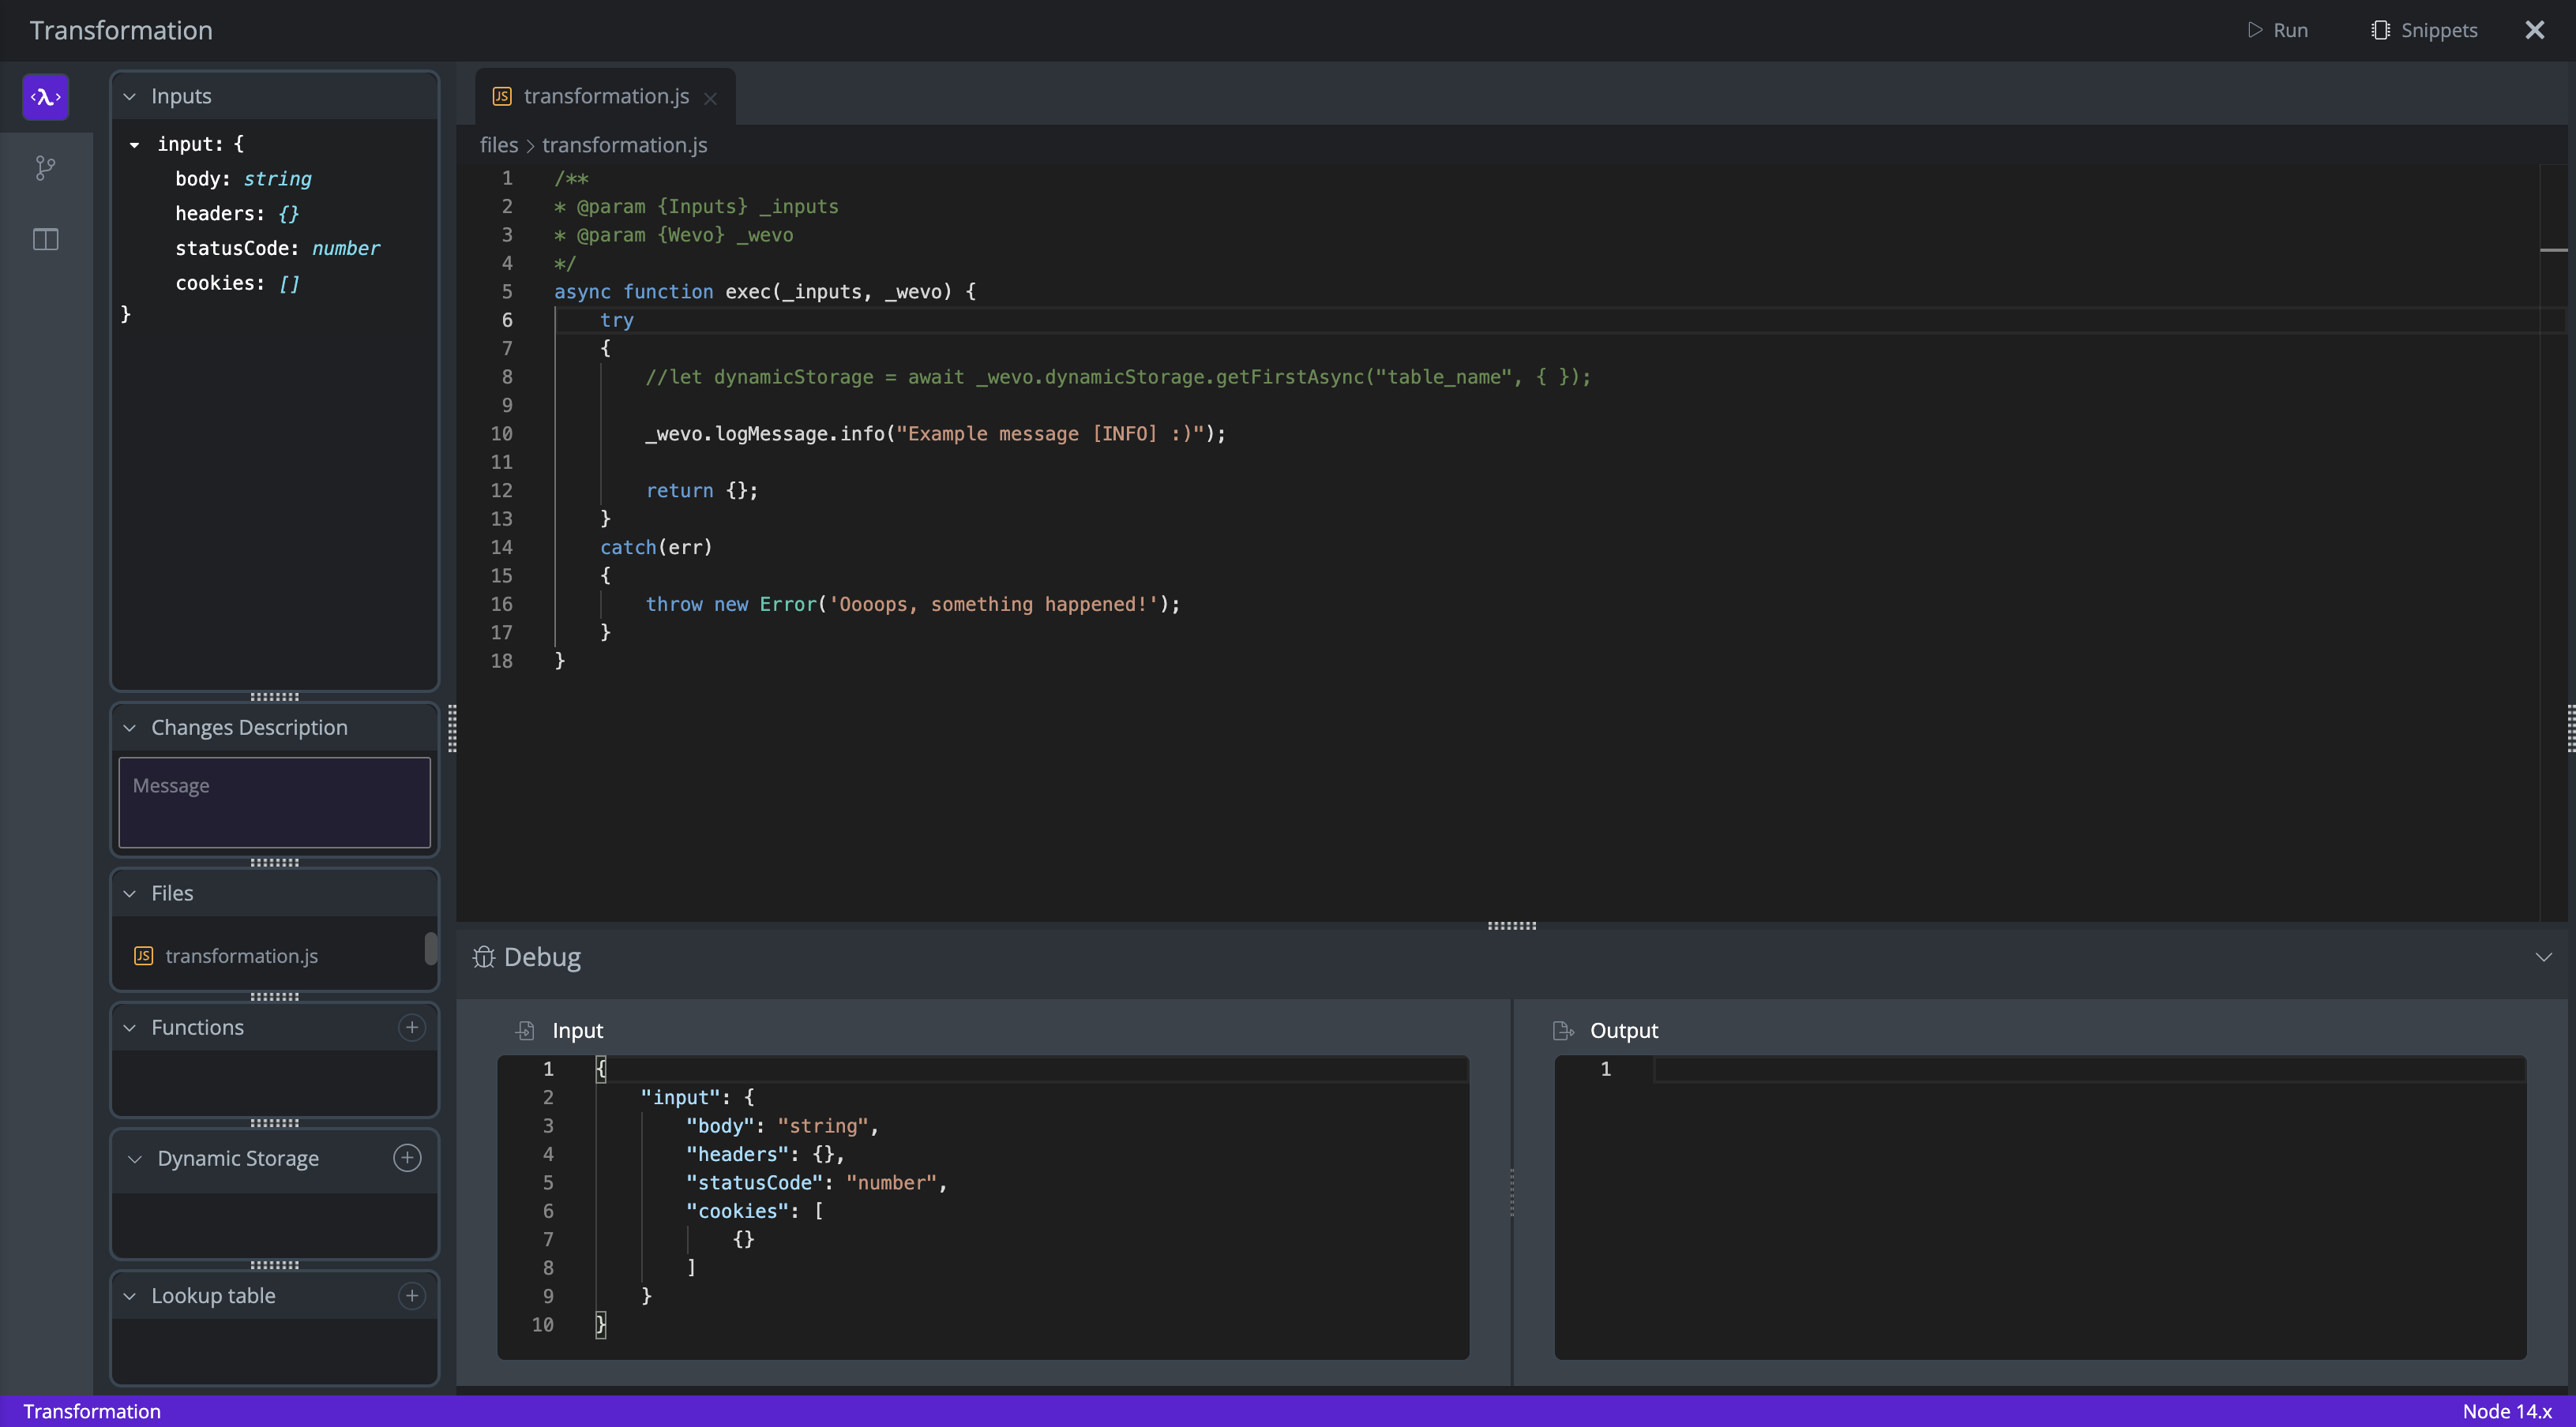Open the Snippets panel

2424,30
